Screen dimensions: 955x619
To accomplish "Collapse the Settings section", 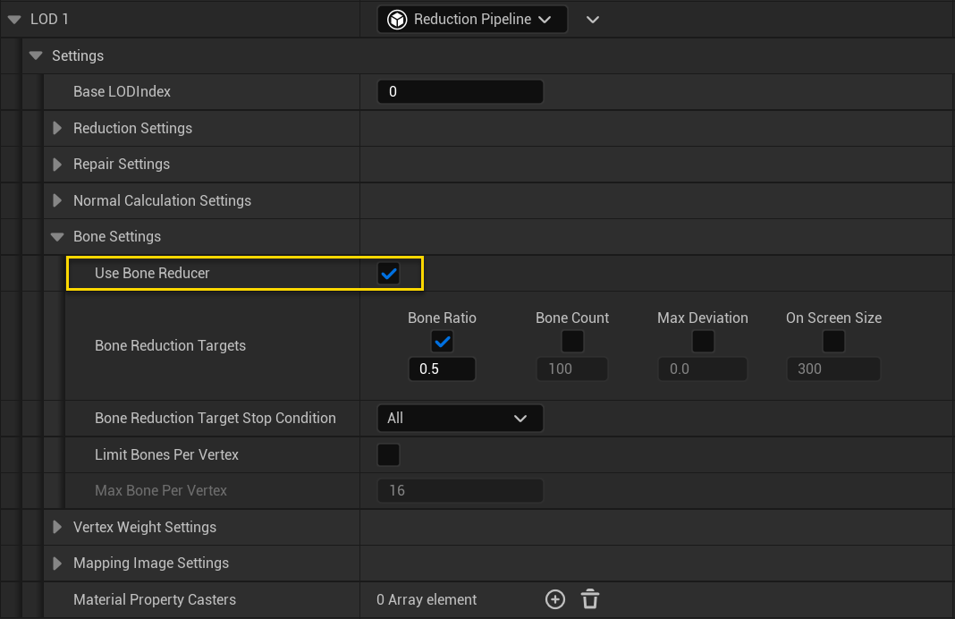I will 35,55.
